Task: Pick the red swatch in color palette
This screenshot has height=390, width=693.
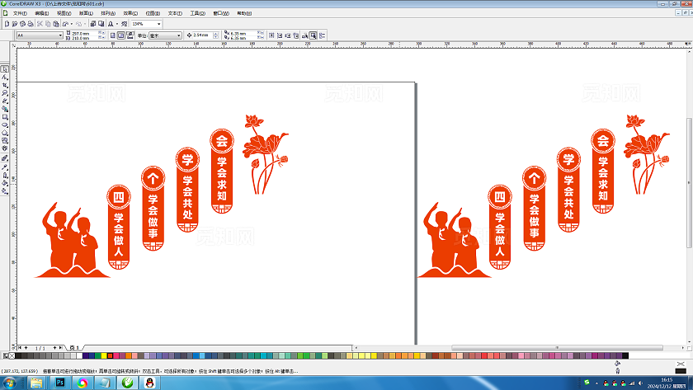Action: [108, 355]
